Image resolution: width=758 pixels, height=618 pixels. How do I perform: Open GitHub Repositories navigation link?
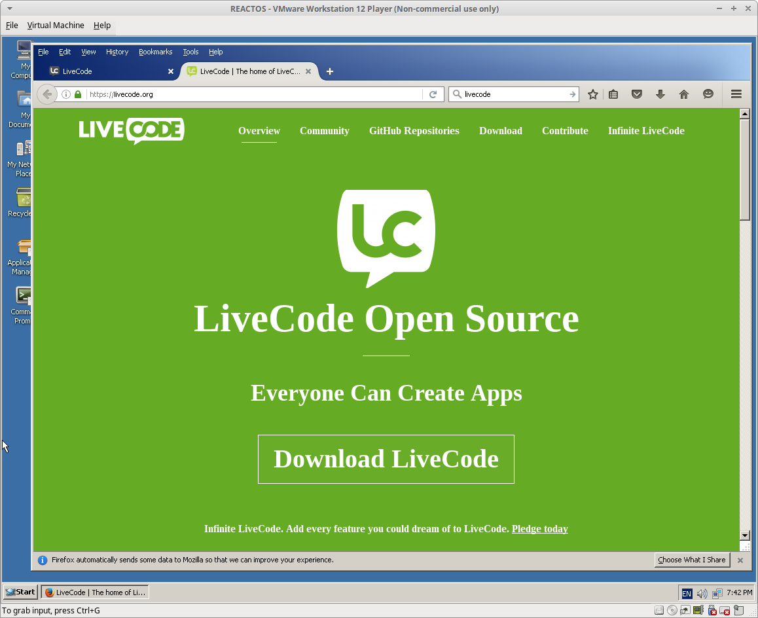414,131
